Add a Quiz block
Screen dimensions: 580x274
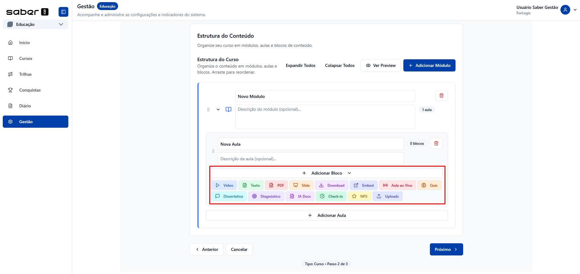pos(429,186)
